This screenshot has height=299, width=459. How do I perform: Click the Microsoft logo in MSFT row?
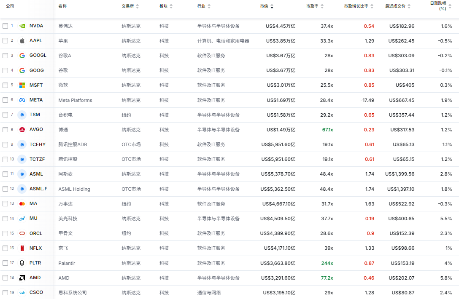22,85
